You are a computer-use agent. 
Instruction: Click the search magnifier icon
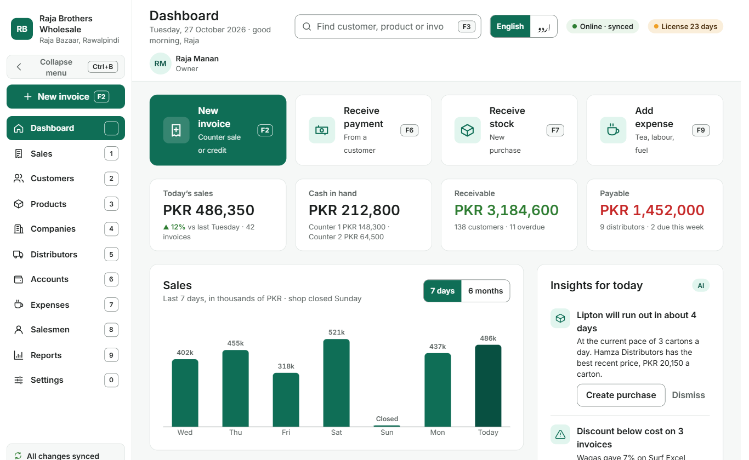click(307, 26)
